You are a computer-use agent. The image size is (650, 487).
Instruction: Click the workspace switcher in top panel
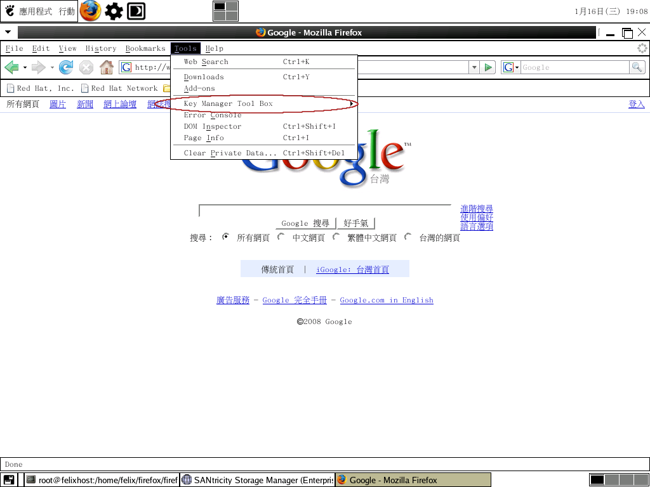point(225,11)
